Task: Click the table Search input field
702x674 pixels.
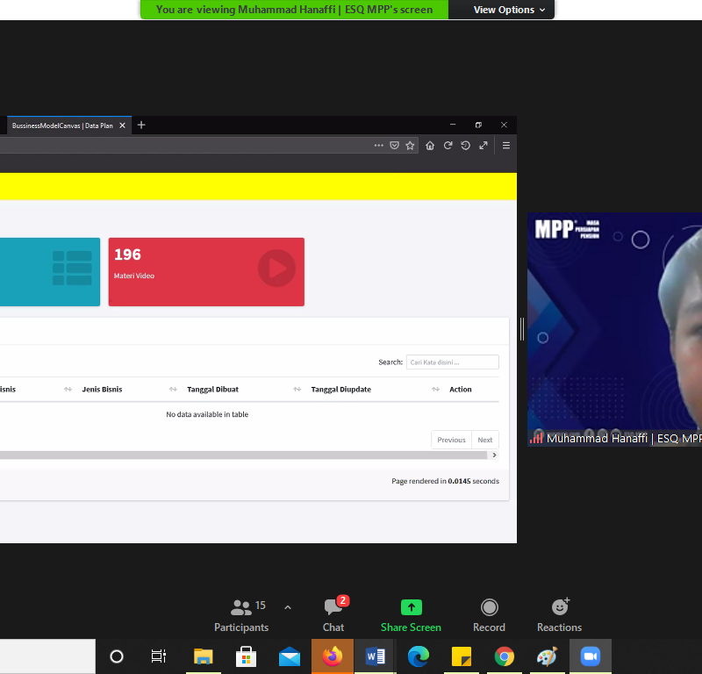Action: [452, 362]
